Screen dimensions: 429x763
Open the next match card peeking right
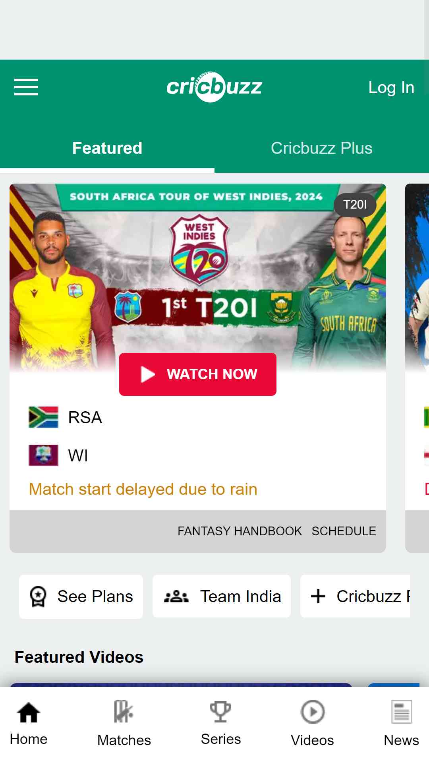point(417,368)
